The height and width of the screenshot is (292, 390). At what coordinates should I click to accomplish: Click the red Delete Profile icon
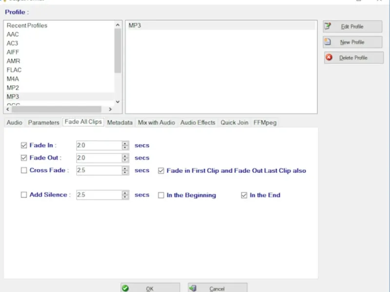tap(329, 57)
